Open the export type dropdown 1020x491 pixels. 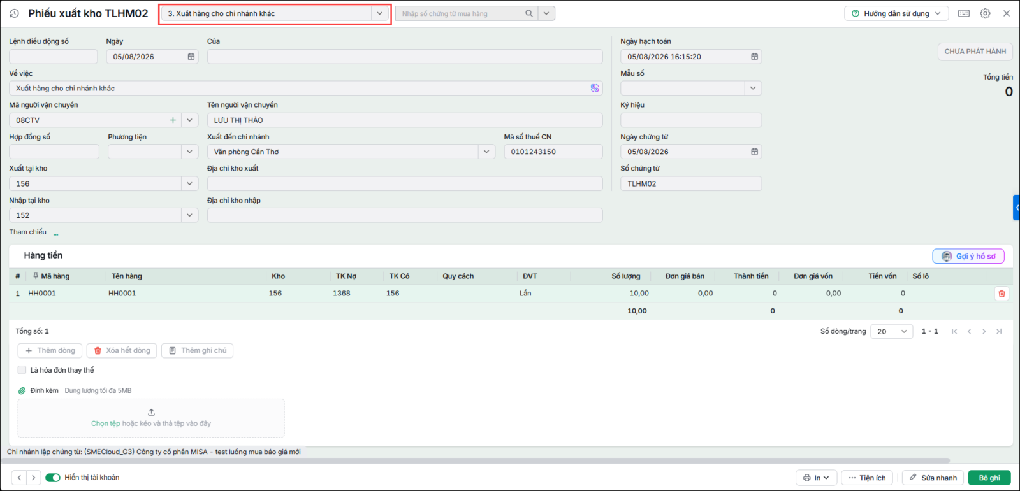pyautogui.click(x=380, y=13)
